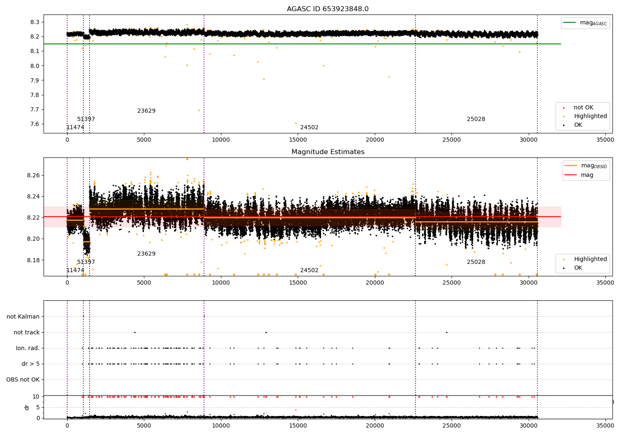
Task: Click the mag OBSID orange line legend entry
Action: click(586, 166)
